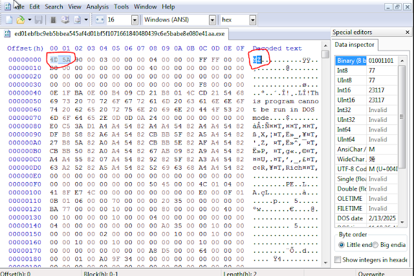Select the UInt64 row in Data inspector

coord(367,139)
